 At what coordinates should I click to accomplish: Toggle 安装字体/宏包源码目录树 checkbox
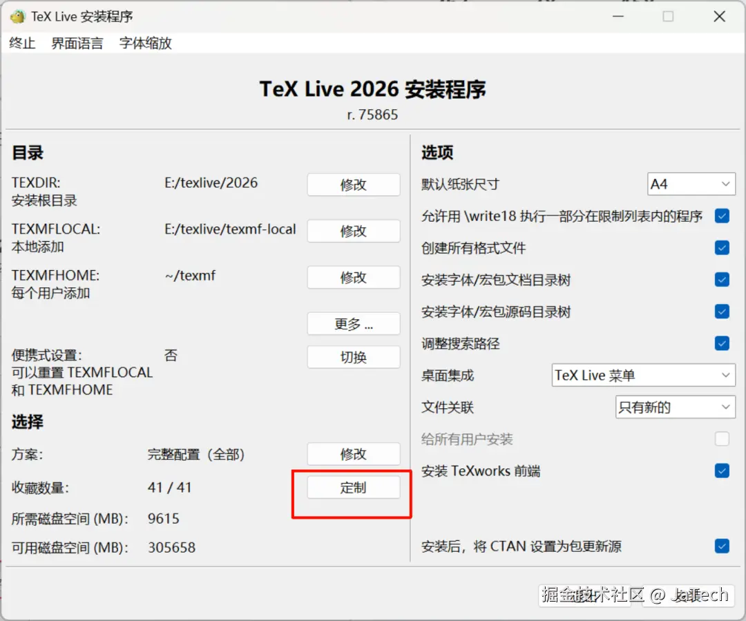(723, 312)
